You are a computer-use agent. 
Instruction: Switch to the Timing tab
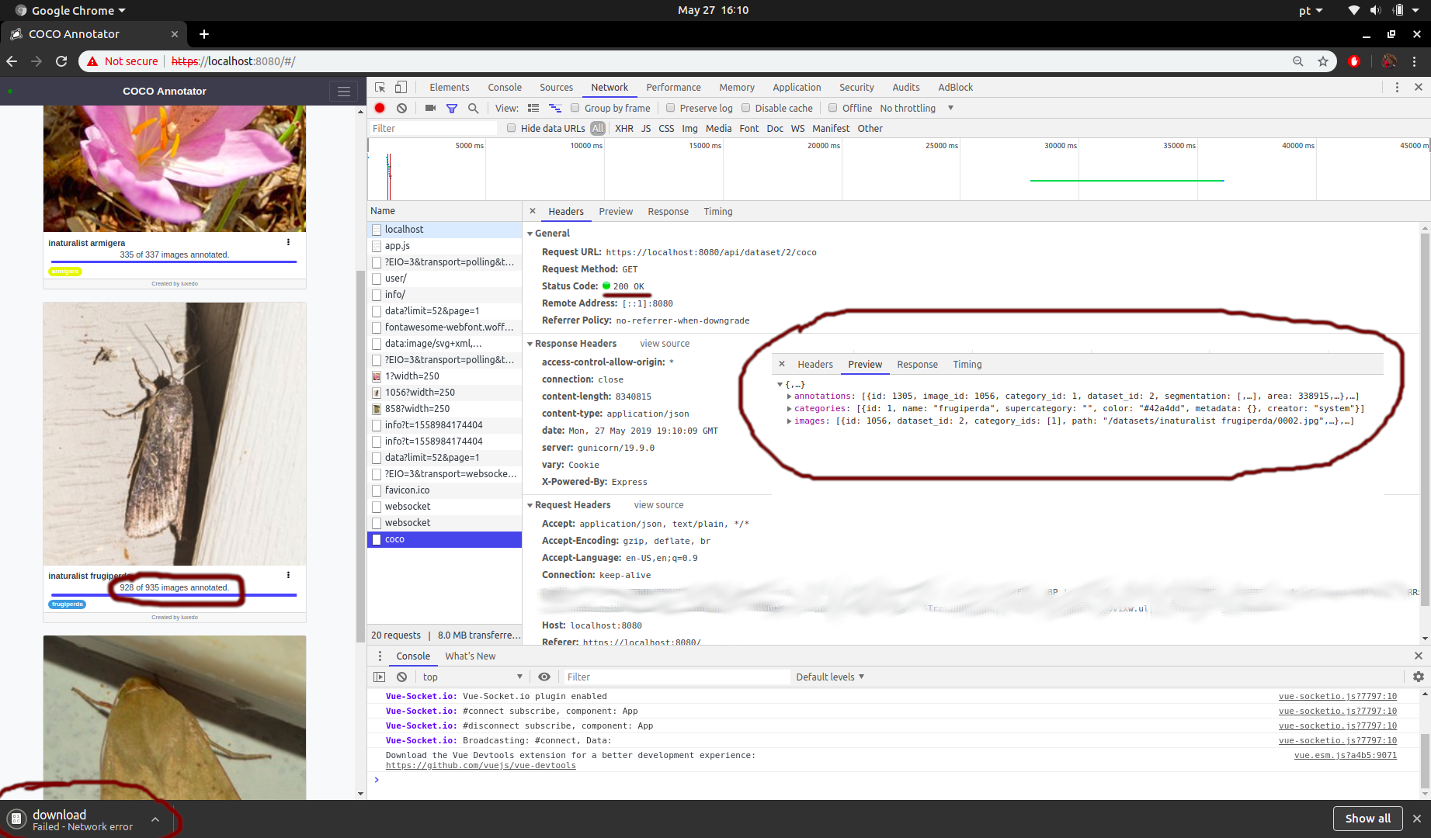tap(717, 211)
